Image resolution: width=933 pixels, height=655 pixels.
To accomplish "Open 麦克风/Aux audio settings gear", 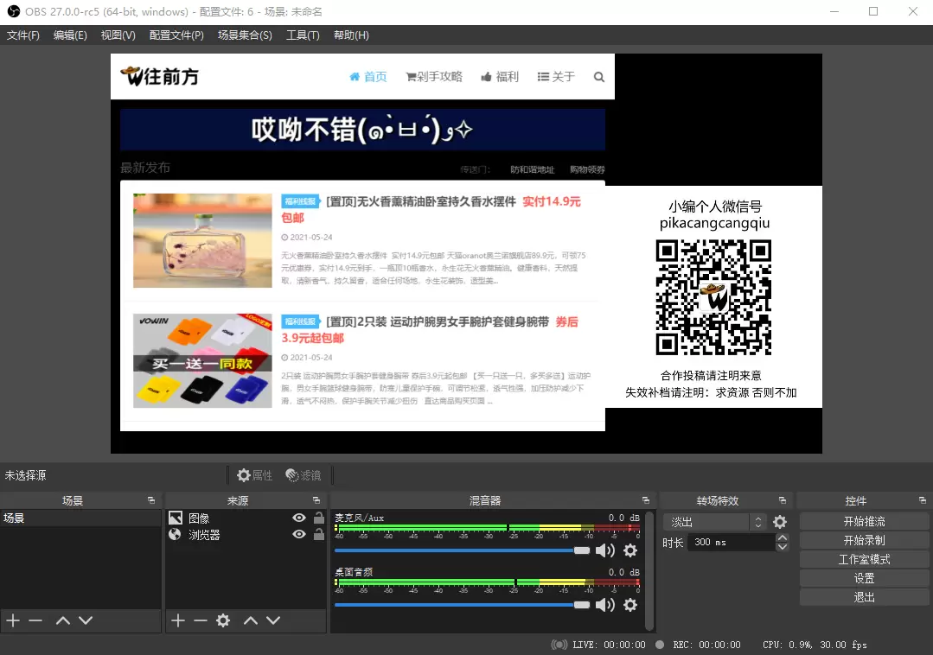I will click(630, 550).
